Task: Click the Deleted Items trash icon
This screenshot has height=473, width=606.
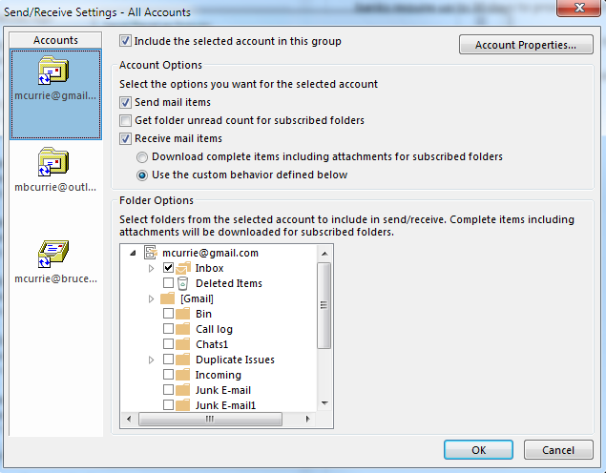Action: tap(183, 283)
